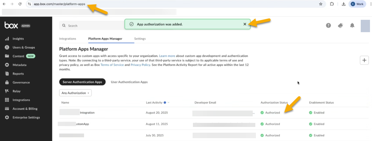The image size is (372, 141).
Task: Click Authorized status in August 20 row
Action: pyautogui.click(x=270, y=113)
